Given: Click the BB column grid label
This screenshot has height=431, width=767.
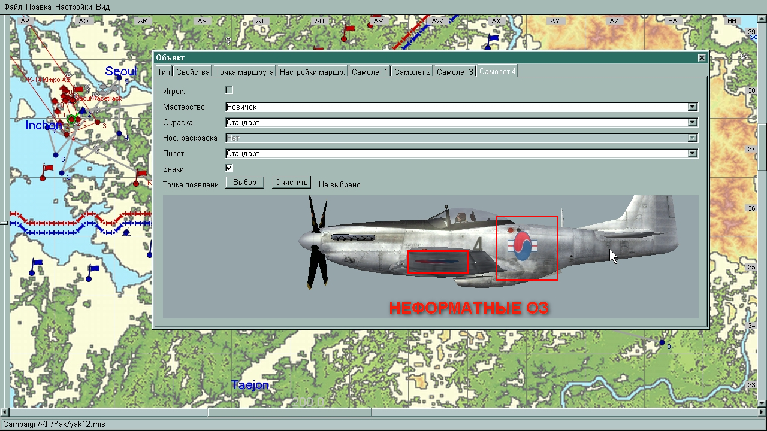Looking at the screenshot, I should tap(732, 21).
